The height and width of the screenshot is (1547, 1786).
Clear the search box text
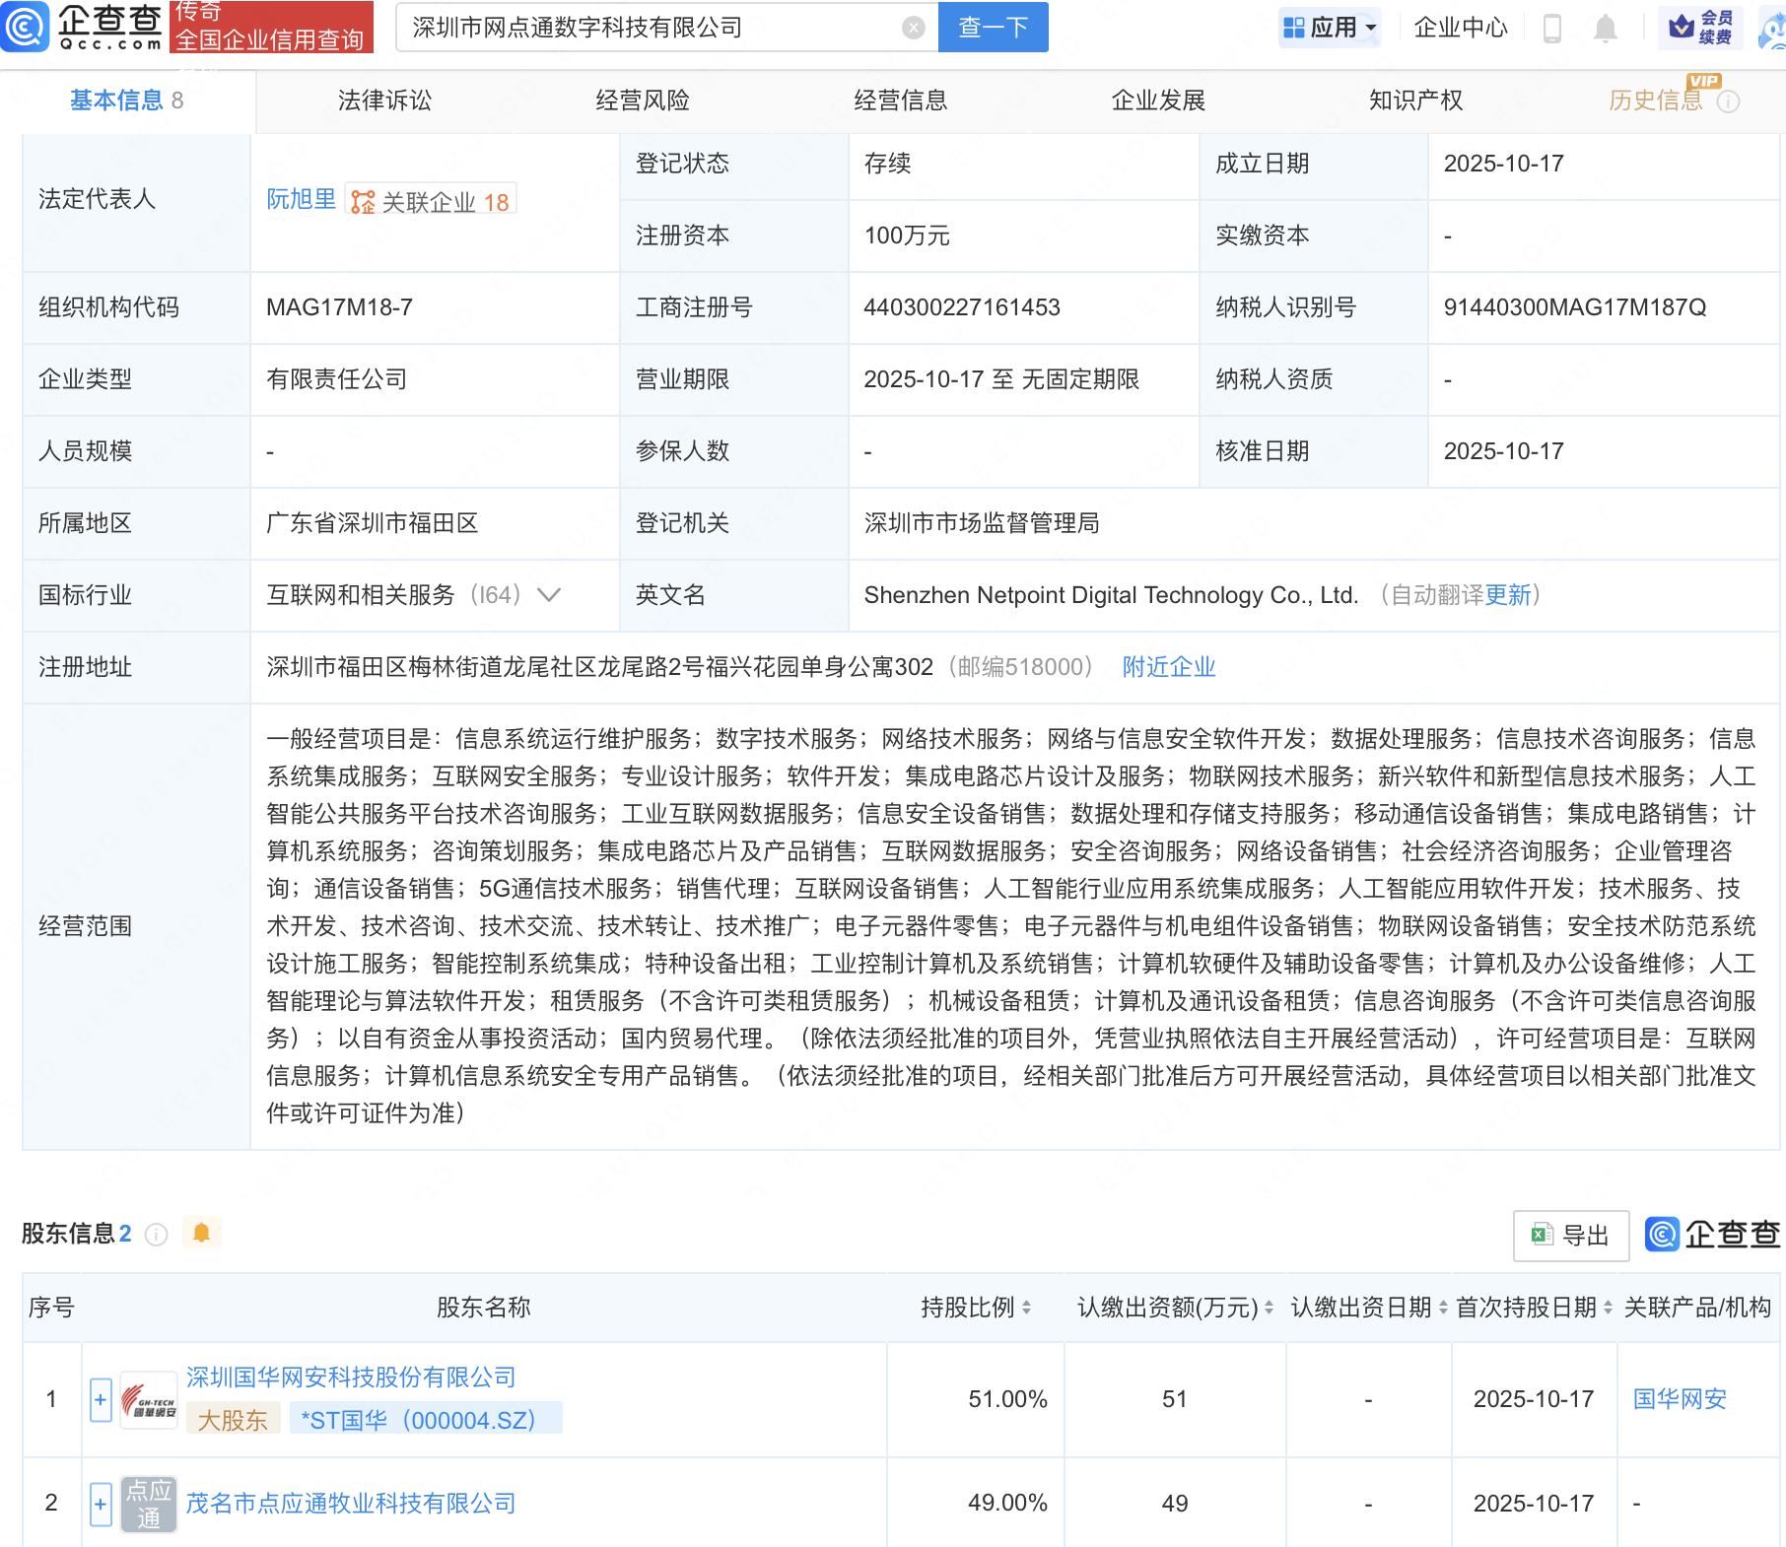913,28
